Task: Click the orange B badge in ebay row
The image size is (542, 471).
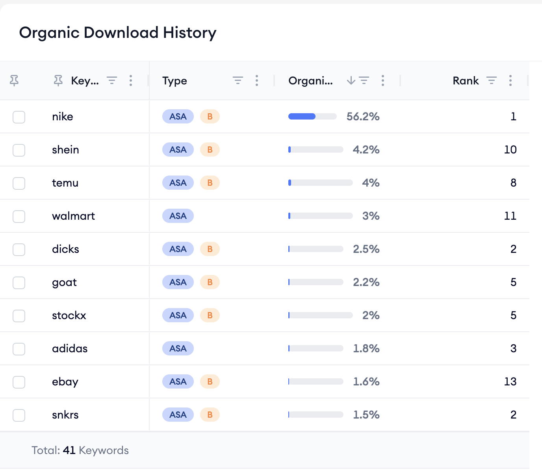Action: [x=210, y=381]
